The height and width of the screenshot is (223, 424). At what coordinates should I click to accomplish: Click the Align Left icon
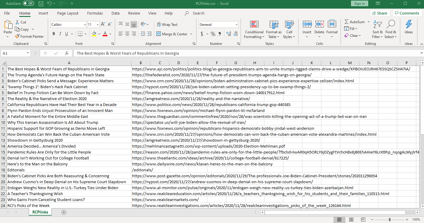[x=121, y=34]
